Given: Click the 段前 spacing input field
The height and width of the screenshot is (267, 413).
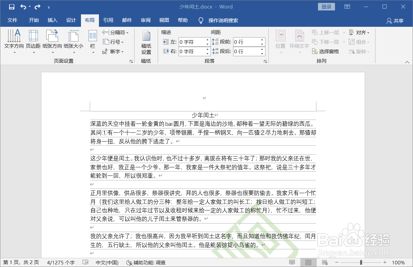Looking at the screenshot, I should tap(246, 42).
